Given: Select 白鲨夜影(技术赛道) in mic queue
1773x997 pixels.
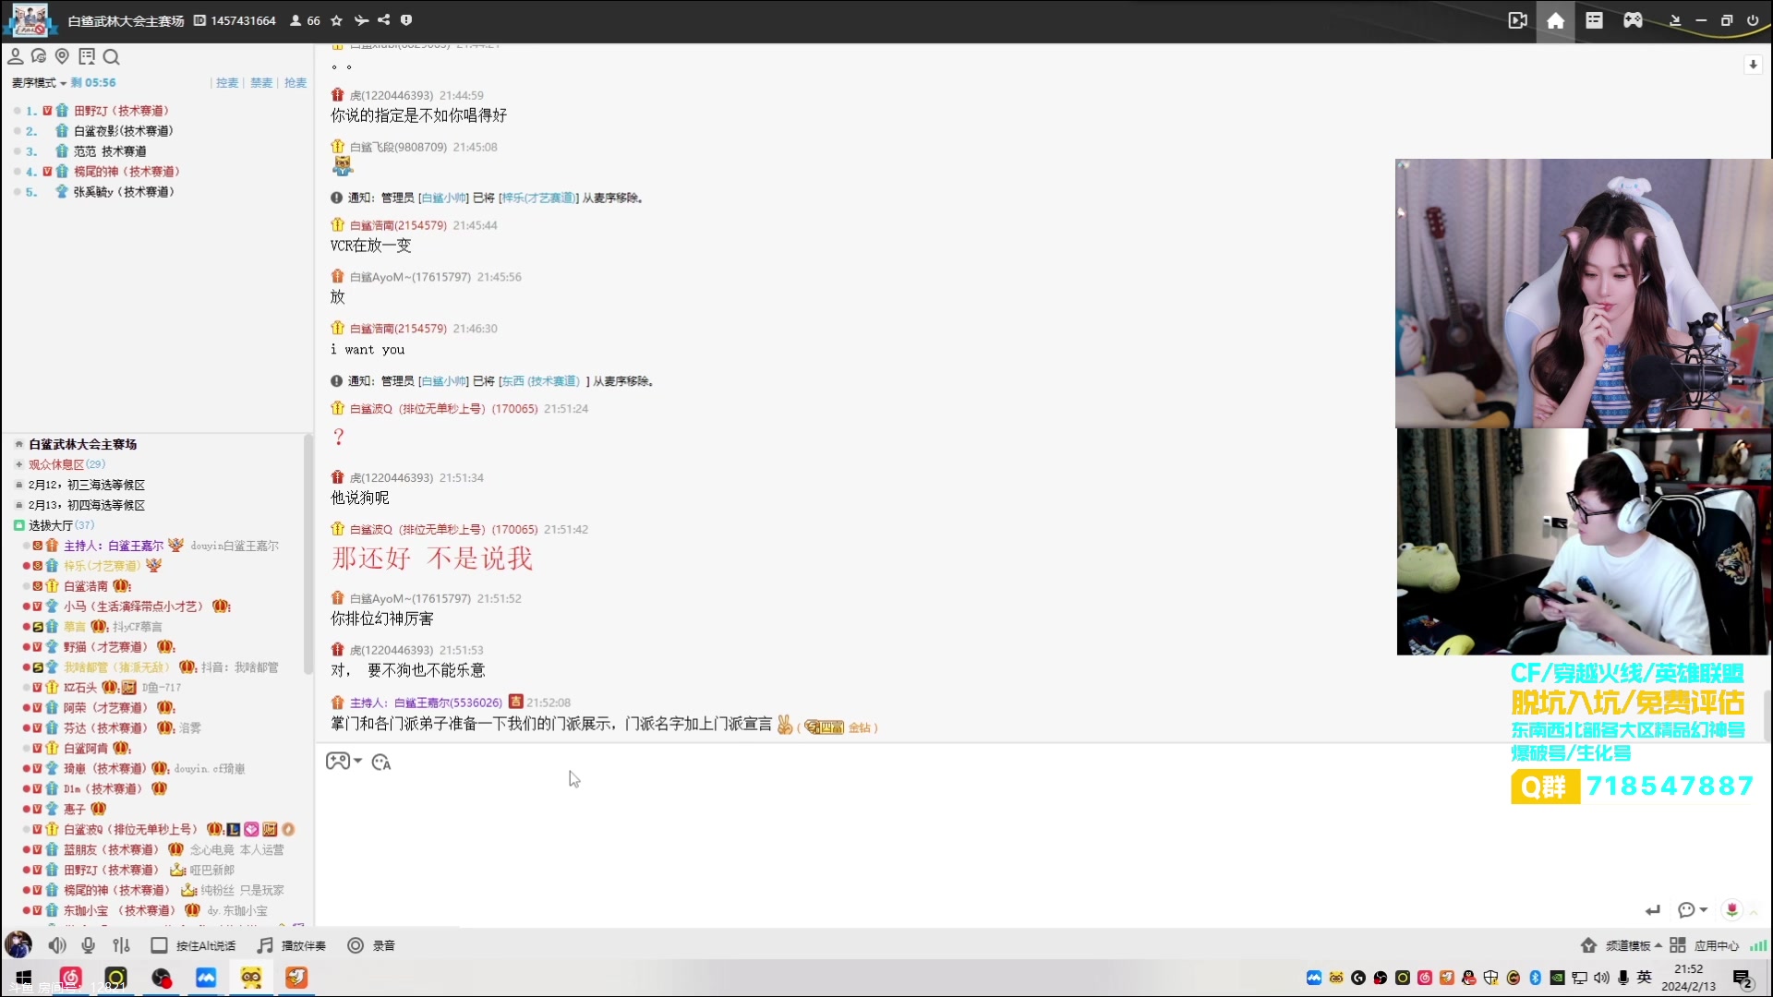Looking at the screenshot, I should (124, 131).
